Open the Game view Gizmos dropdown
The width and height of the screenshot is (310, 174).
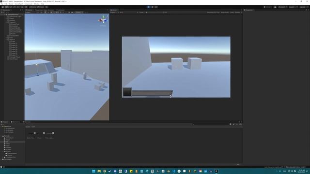pyautogui.click(x=238, y=12)
